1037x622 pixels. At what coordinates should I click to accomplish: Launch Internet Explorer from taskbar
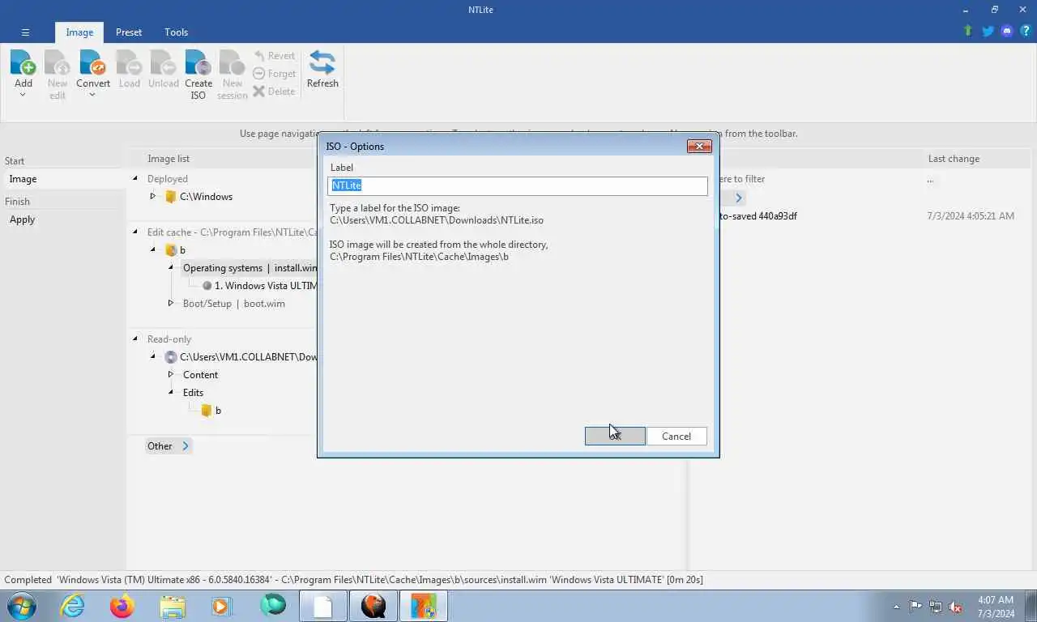(73, 606)
